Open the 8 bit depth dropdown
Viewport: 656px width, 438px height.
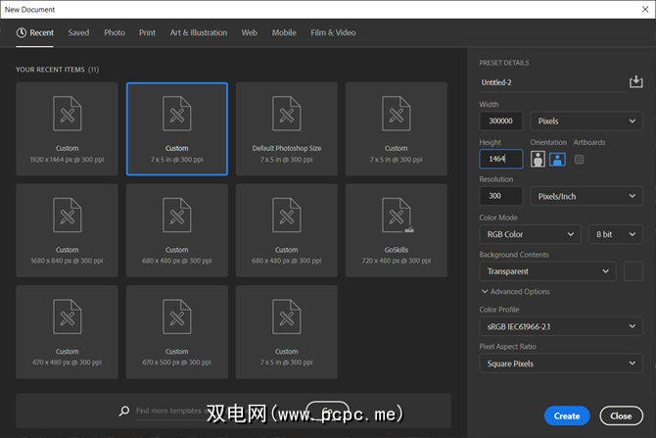coord(615,234)
